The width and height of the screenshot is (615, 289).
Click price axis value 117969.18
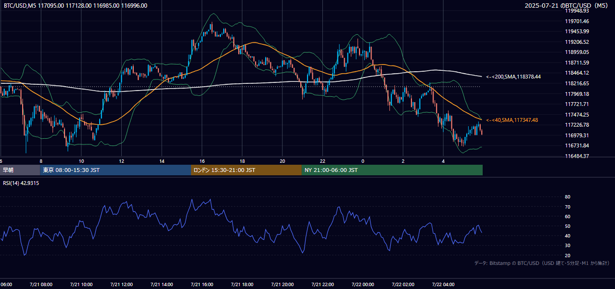click(x=577, y=94)
